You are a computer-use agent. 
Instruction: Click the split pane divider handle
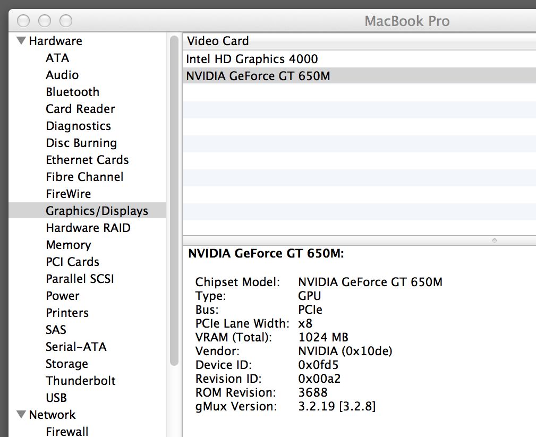point(494,241)
